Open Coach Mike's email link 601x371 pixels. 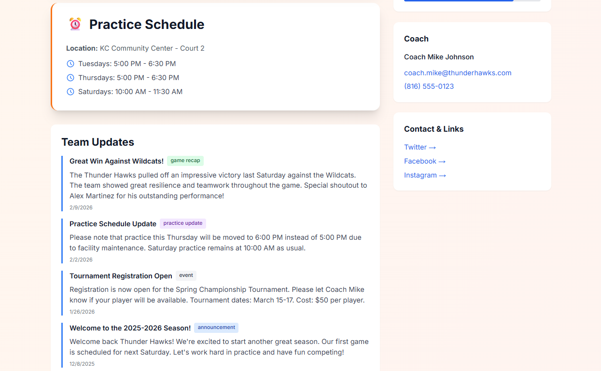tap(458, 72)
